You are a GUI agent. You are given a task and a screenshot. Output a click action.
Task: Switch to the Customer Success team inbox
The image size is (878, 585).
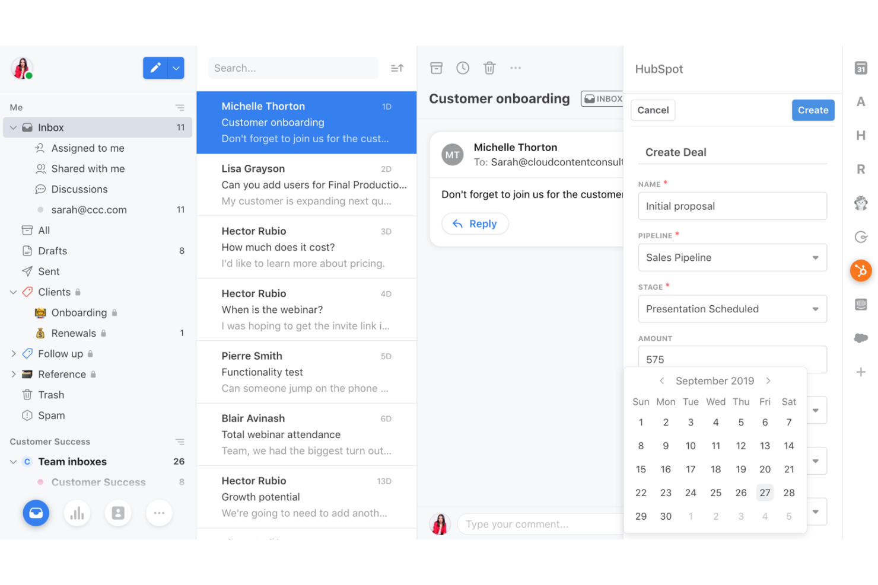99,482
